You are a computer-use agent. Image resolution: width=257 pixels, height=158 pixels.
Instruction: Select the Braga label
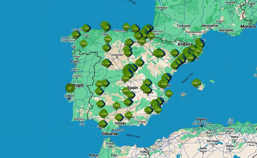(77, 56)
